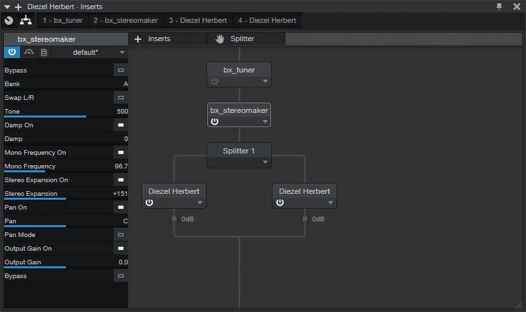Toggle Pan Mode switch

(121, 235)
